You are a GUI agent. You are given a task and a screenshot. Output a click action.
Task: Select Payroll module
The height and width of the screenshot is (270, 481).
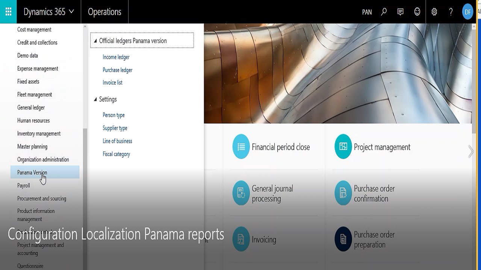click(23, 186)
